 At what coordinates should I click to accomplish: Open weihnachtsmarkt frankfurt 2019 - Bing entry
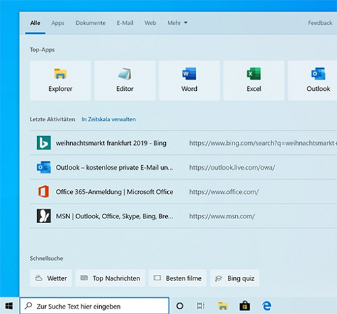point(183,143)
